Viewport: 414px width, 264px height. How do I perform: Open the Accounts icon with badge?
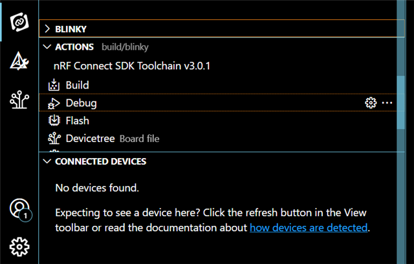[21, 210]
